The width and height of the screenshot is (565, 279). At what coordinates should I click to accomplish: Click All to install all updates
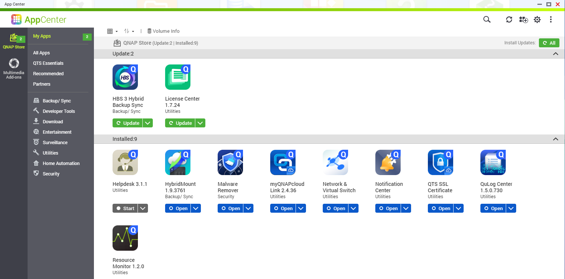[549, 43]
